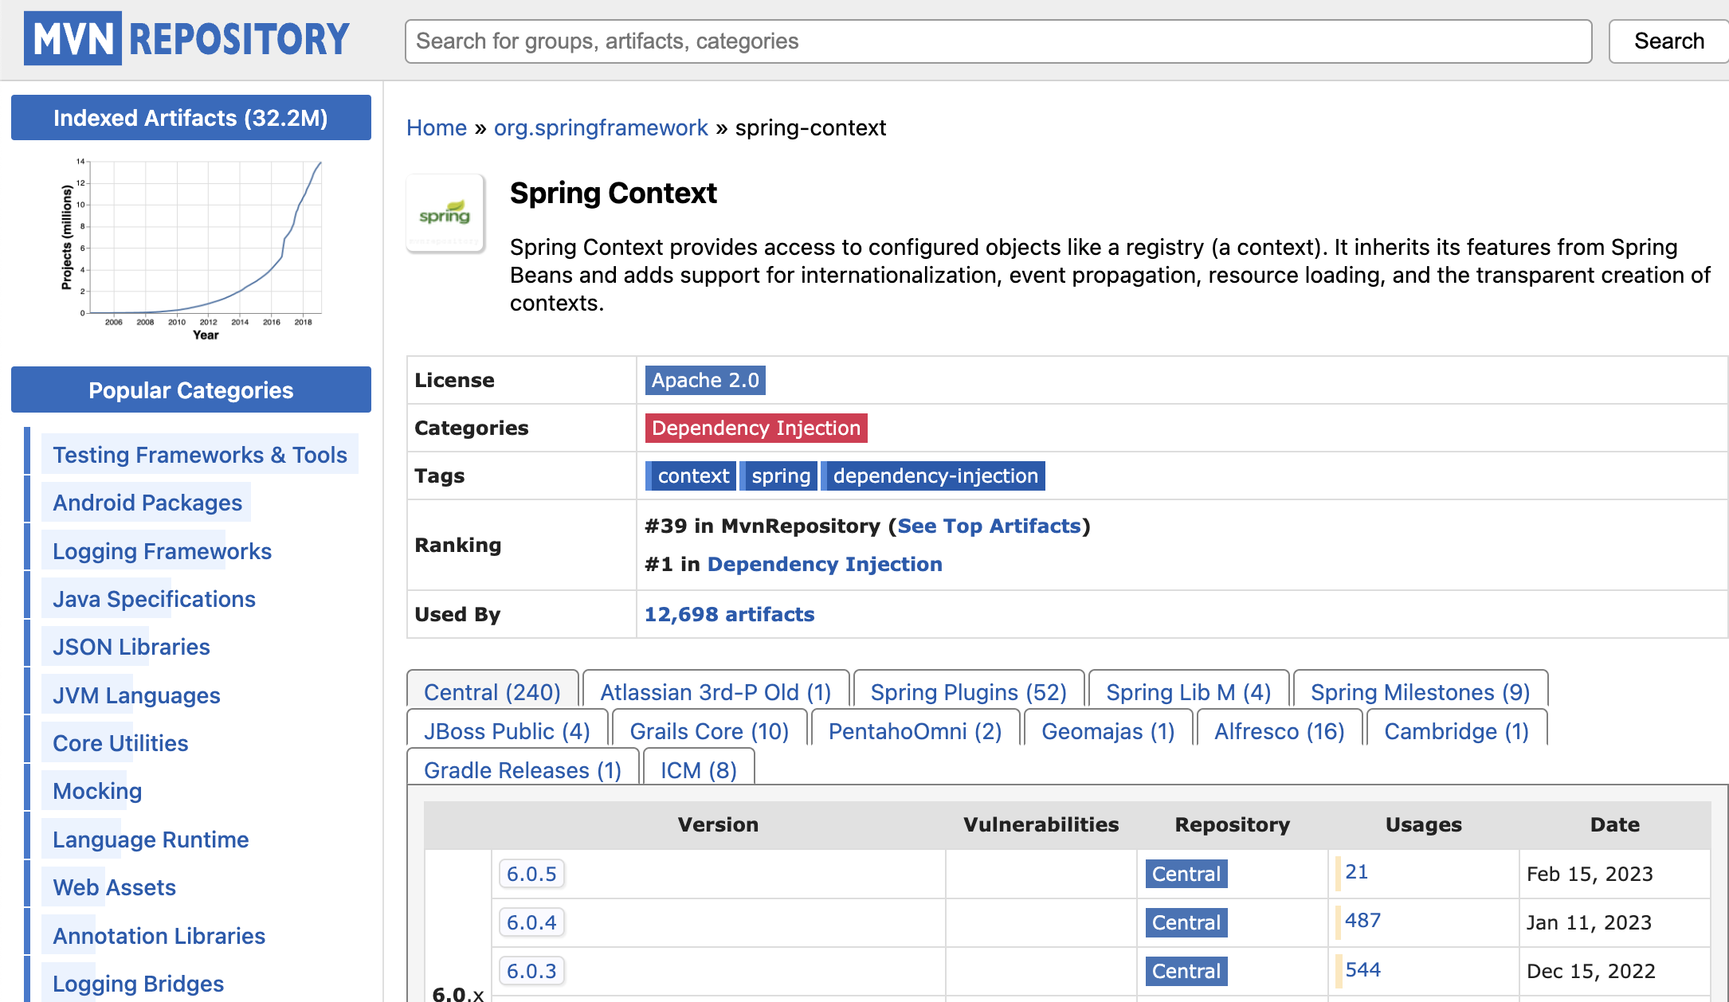Click the Search button
This screenshot has width=1729, height=1002.
click(1668, 41)
